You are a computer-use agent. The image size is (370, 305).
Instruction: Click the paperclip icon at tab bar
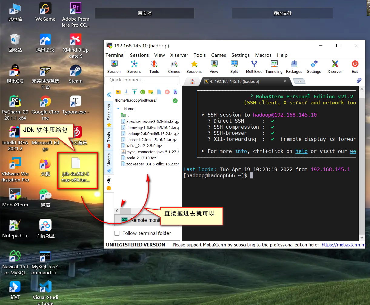coord(359,80)
